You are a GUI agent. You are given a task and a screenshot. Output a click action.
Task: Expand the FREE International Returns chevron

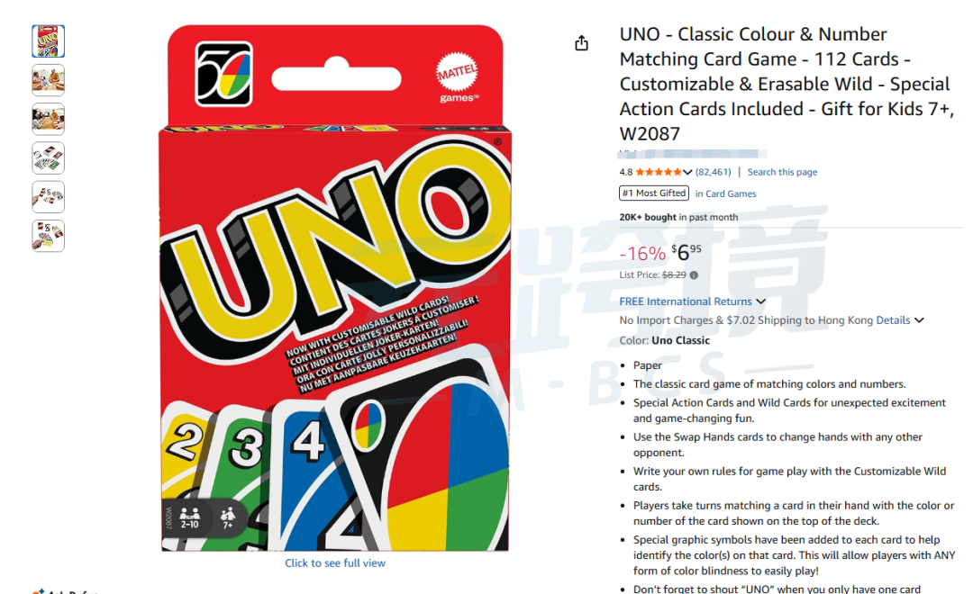point(760,301)
